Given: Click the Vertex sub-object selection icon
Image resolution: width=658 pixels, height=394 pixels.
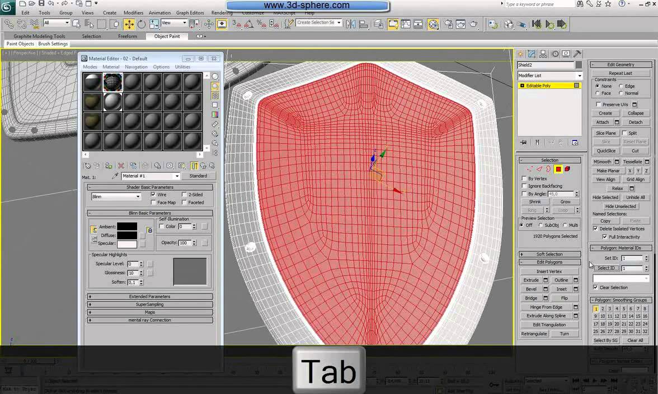Looking at the screenshot, I should (x=529, y=169).
